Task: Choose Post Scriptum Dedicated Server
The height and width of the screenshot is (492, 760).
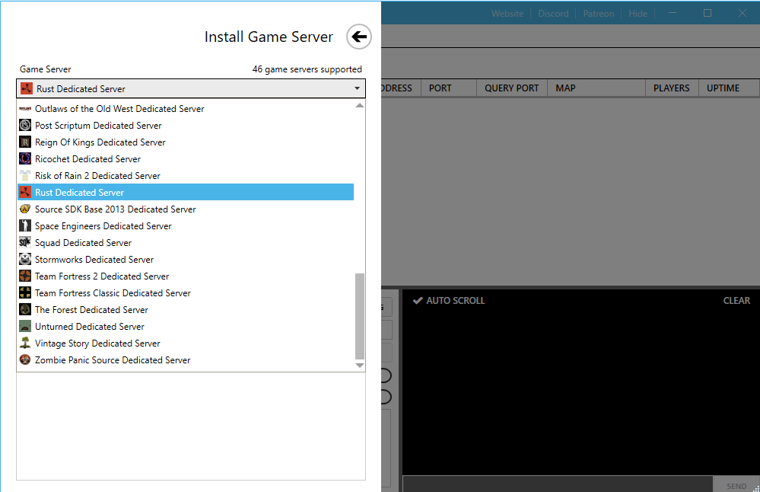Action: [186, 125]
